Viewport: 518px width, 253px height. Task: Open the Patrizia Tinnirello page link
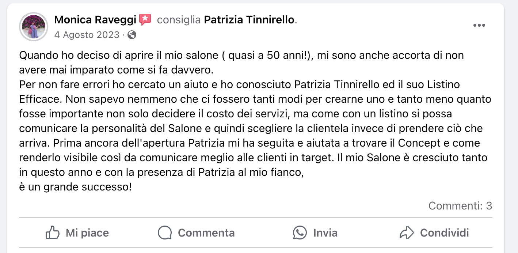[249, 20]
